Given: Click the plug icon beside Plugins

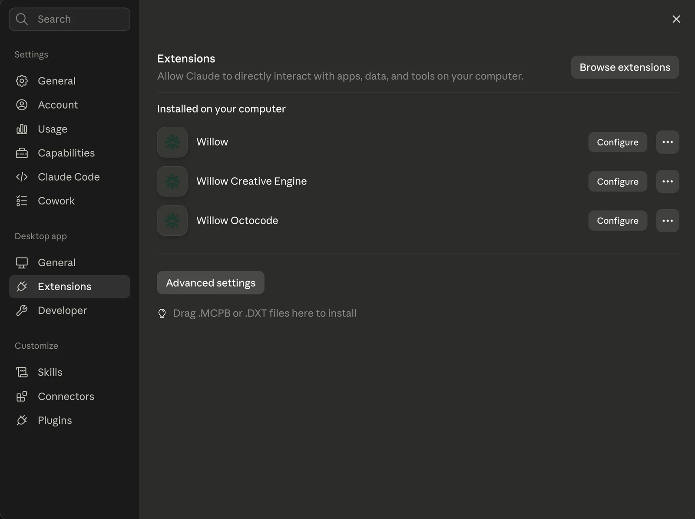Looking at the screenshot, I should point(22,420).
